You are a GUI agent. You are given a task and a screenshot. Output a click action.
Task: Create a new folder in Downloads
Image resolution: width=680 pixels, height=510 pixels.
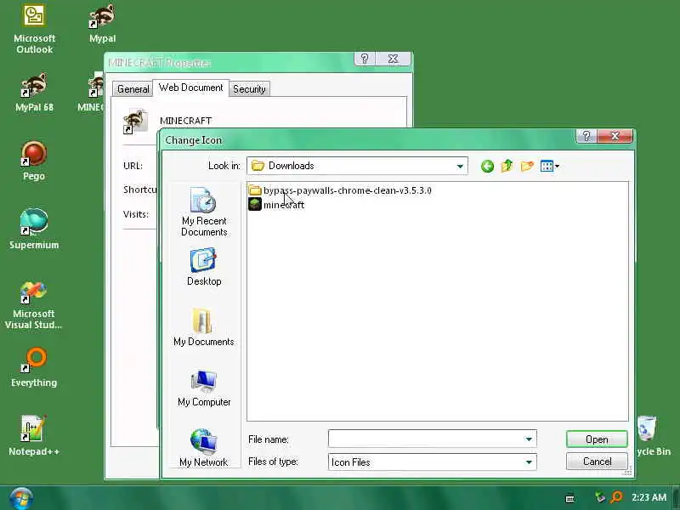527,166
